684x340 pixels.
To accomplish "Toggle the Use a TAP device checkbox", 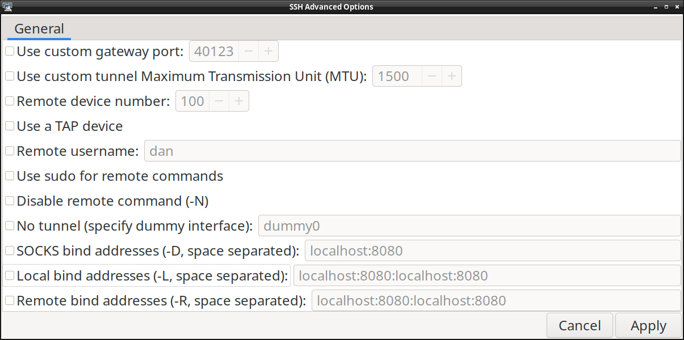I will tap(10, 126).
